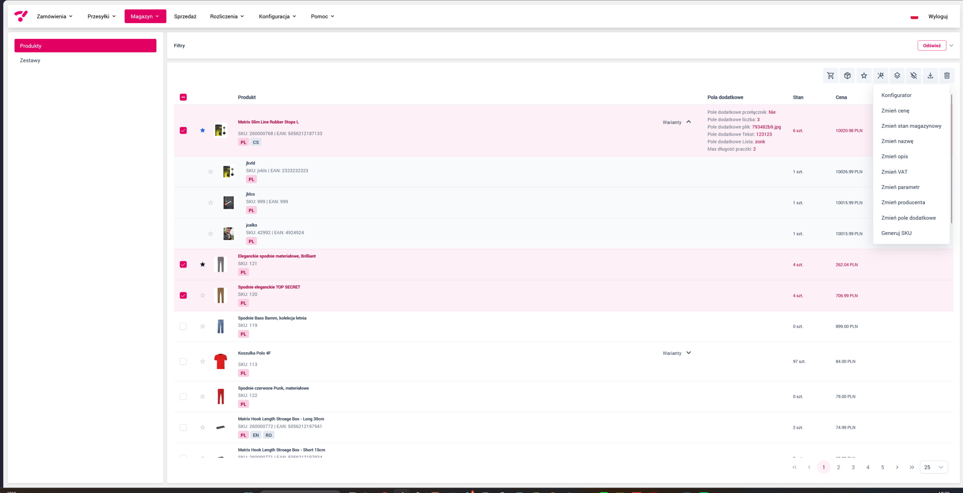
Task: Expand the filters chevron beside Odśwież
Action: (x=951, y=45)
